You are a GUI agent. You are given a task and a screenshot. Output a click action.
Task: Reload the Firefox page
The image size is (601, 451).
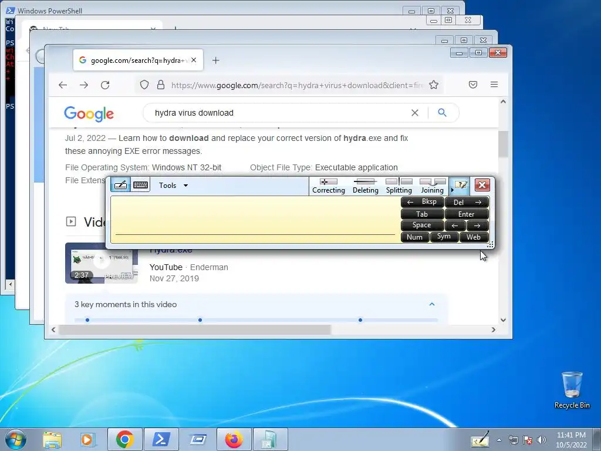pyautogui.click(x=105, y=85)
